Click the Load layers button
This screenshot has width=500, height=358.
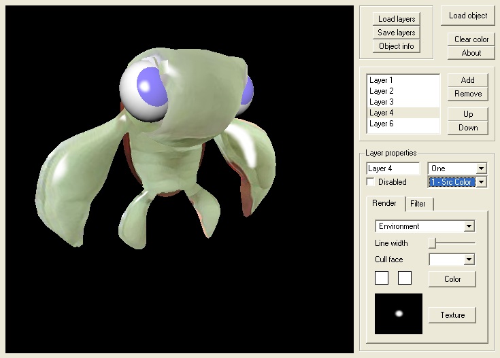tap(397, 19)
